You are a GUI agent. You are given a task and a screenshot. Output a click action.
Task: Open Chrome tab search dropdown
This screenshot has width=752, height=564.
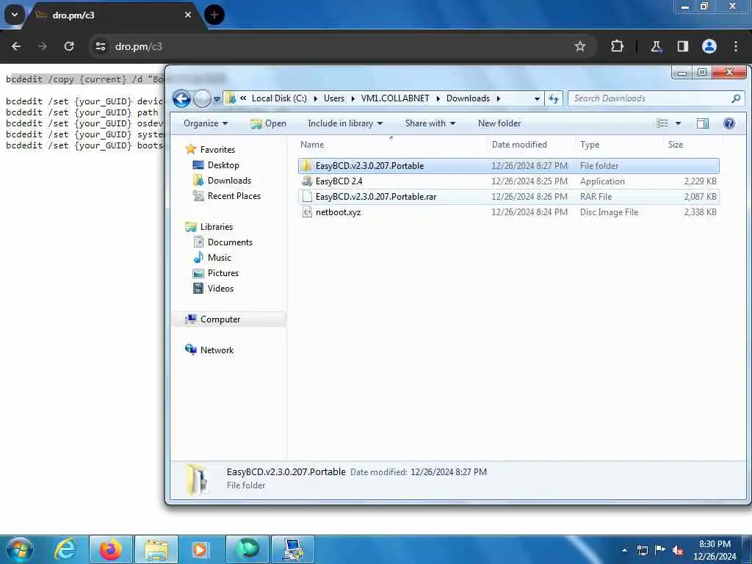pyautogui.click(x=15, y=15)
